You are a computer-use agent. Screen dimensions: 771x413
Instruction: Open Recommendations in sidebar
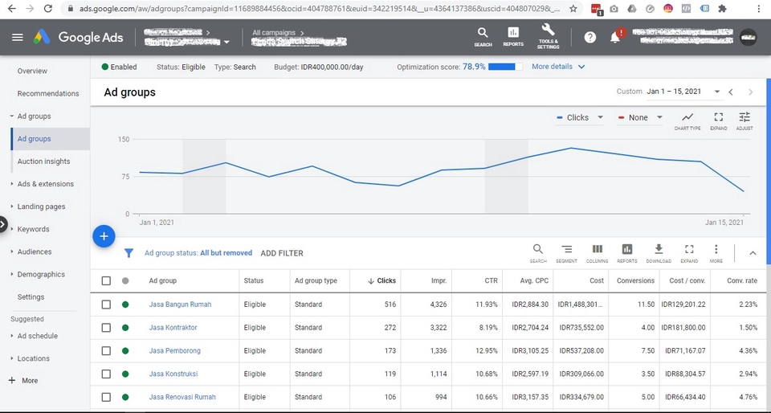click(x=48, y=93)
